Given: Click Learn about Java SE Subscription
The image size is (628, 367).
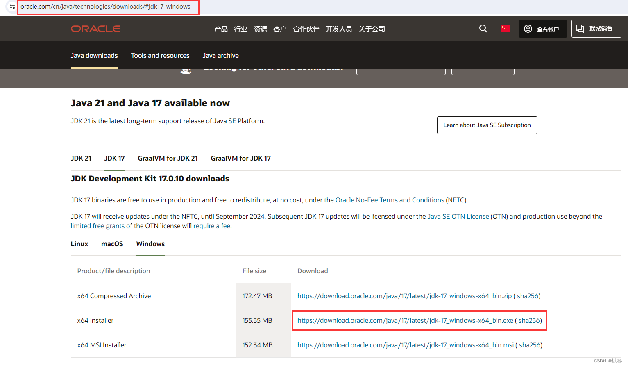Looking at the screenshot, I should (487, 125).
